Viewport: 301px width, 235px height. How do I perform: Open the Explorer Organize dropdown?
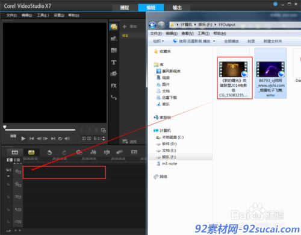coord(158,41)
